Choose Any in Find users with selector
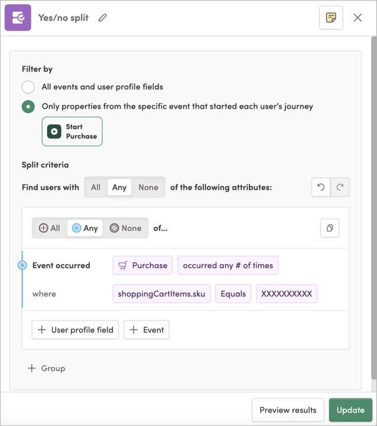Screen dimensions: 377x426 (x=119, y=187)
